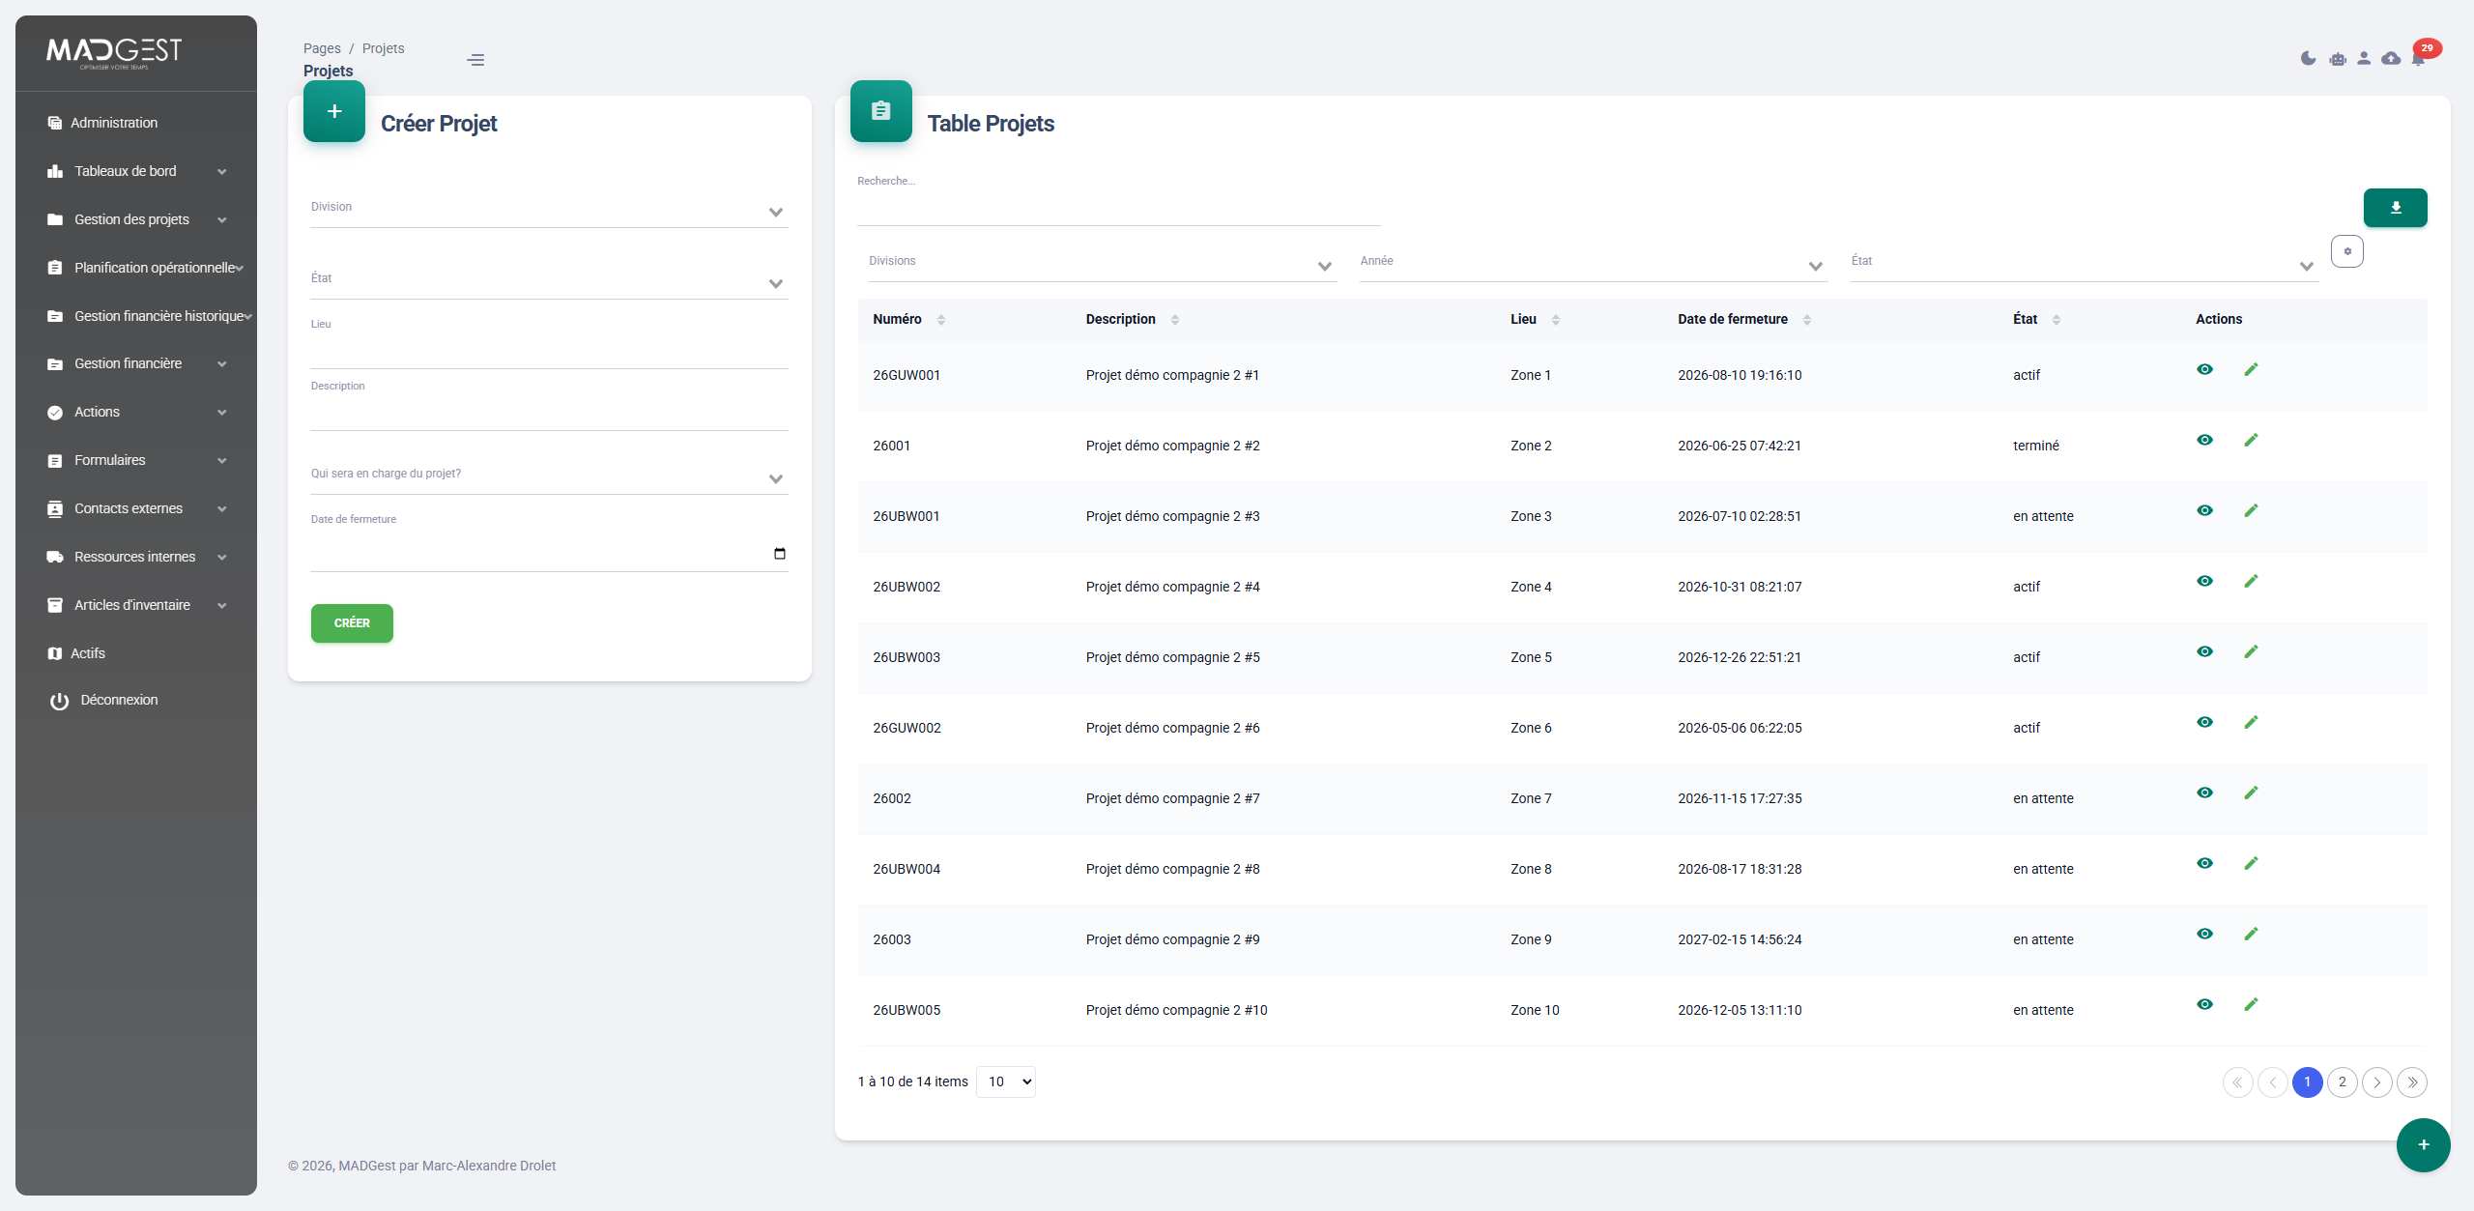Screen dimensions: 2474x1211
Task: Go to page 2 of table
Action: click(2342, 1082)
